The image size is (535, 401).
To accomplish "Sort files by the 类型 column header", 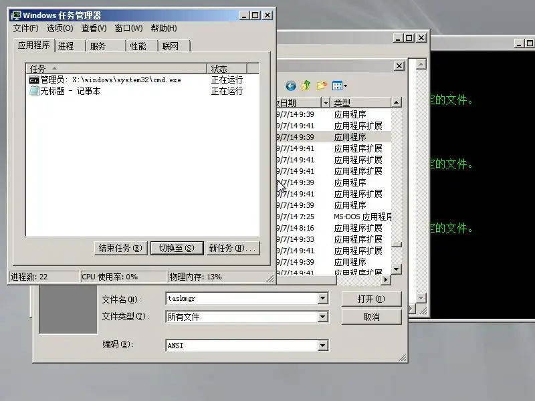I will pos(360,103).
